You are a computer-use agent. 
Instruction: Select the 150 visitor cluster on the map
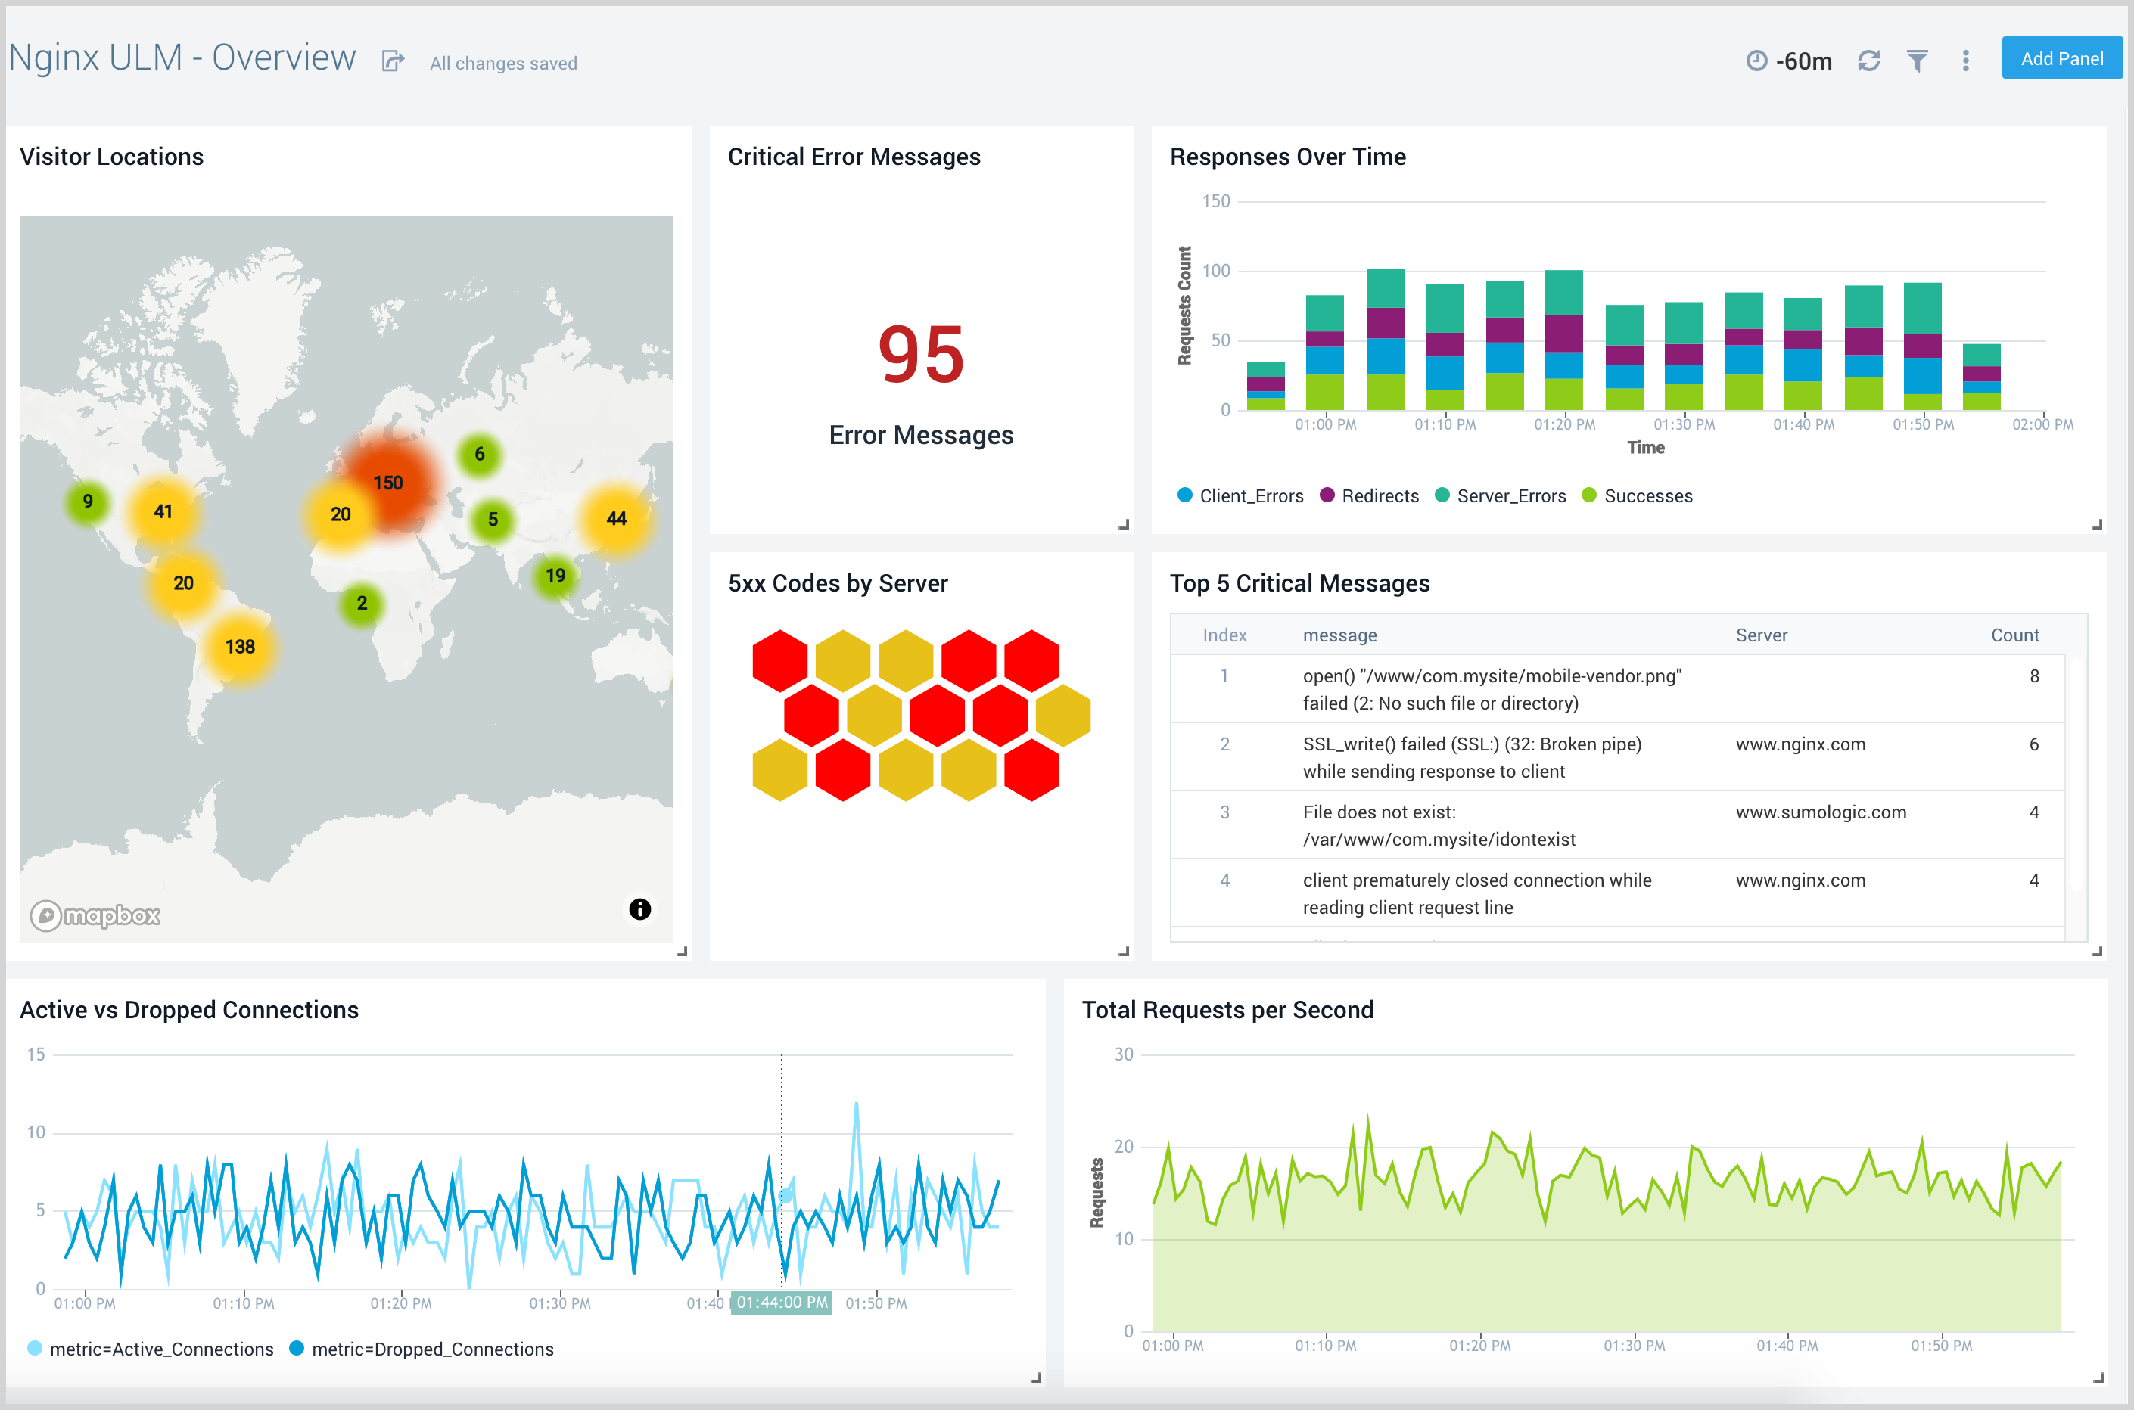(x=389, y=483)
